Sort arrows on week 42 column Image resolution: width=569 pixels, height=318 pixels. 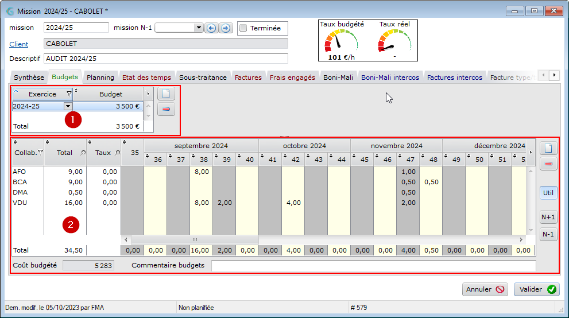pos(285,156)
